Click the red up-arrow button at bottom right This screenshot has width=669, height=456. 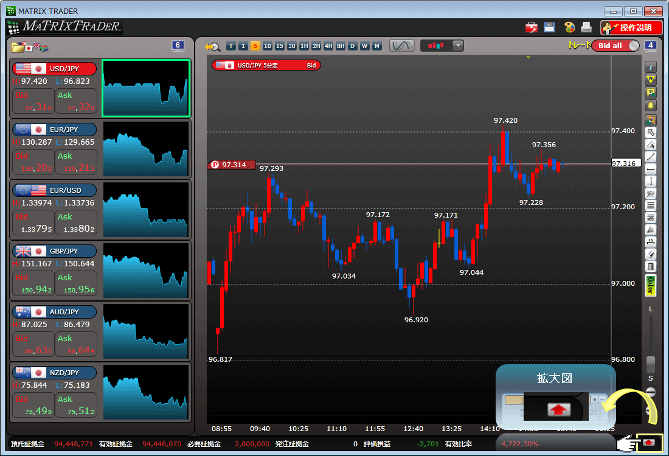(x=649, y=443)
